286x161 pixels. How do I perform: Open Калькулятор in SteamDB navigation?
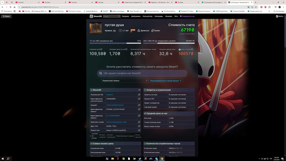pyautogui.click(x=147, y=16)
